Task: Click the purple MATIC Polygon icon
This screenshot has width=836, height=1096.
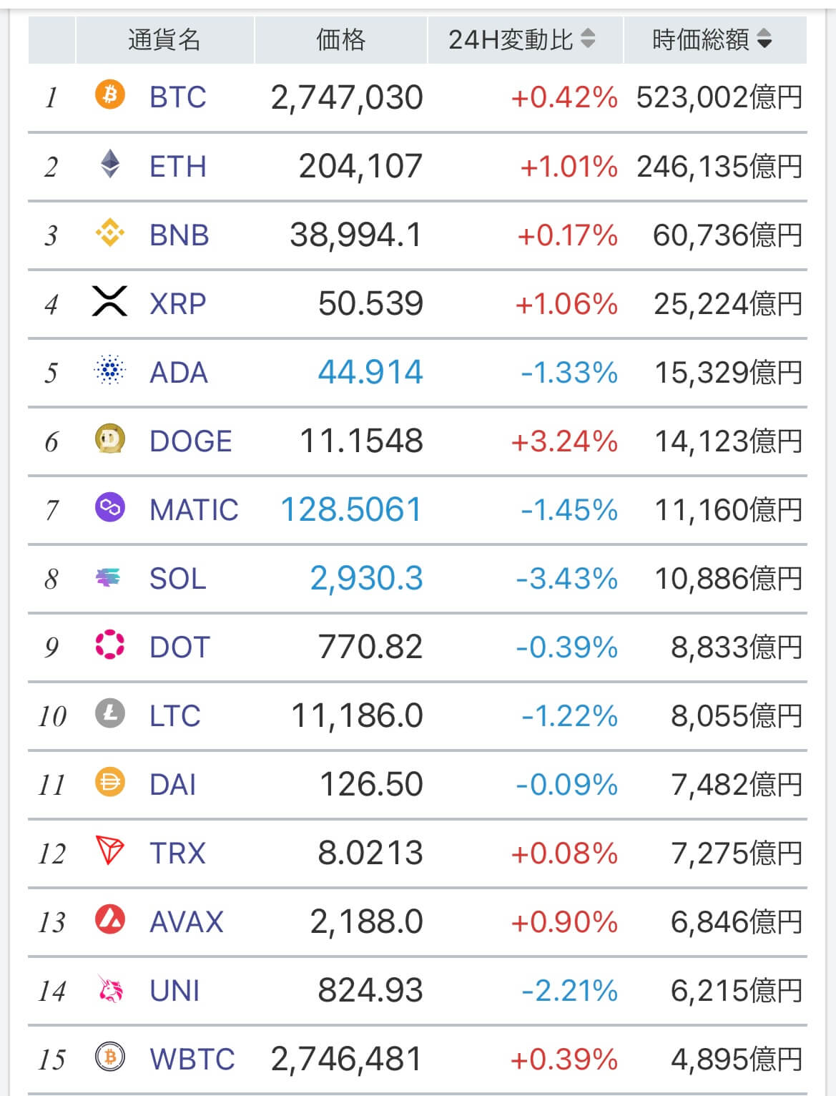Action: 109,508
